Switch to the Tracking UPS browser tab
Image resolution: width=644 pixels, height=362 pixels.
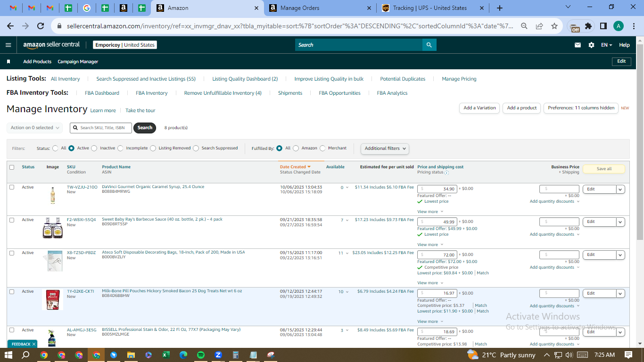point(432,8)
